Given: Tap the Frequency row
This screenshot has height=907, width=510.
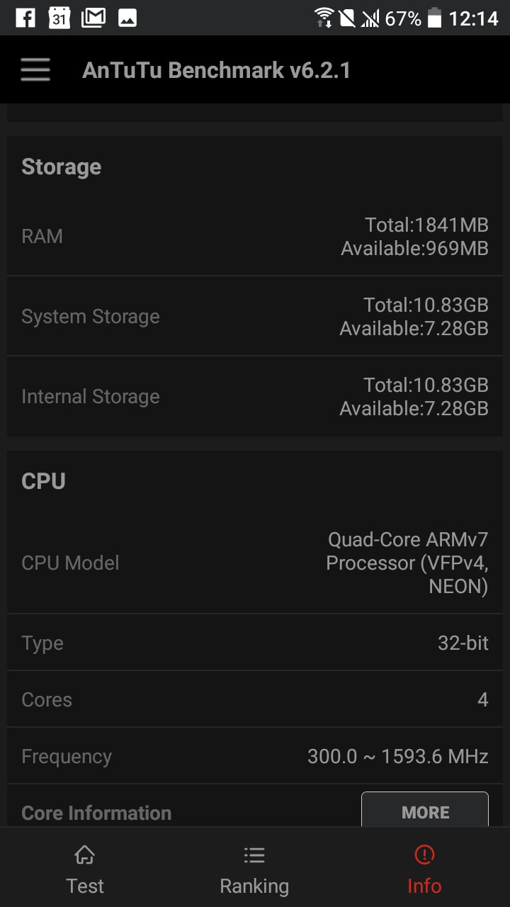Looking at the screenshot, I should [x=255, y=756].
